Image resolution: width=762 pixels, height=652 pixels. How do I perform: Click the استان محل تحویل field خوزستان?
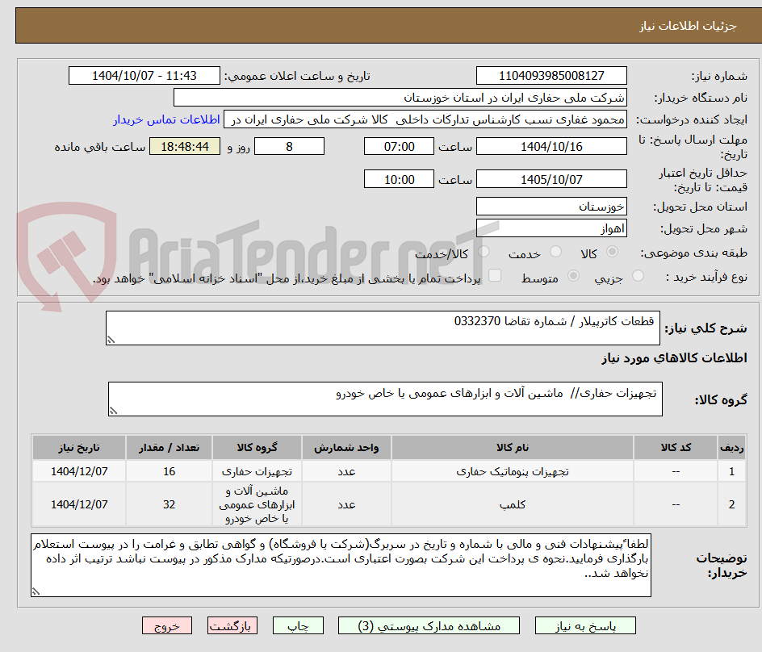click(x=551, y=207)
